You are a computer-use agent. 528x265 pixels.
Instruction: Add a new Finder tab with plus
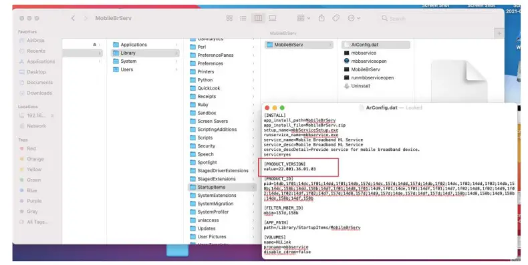point(499,33)
